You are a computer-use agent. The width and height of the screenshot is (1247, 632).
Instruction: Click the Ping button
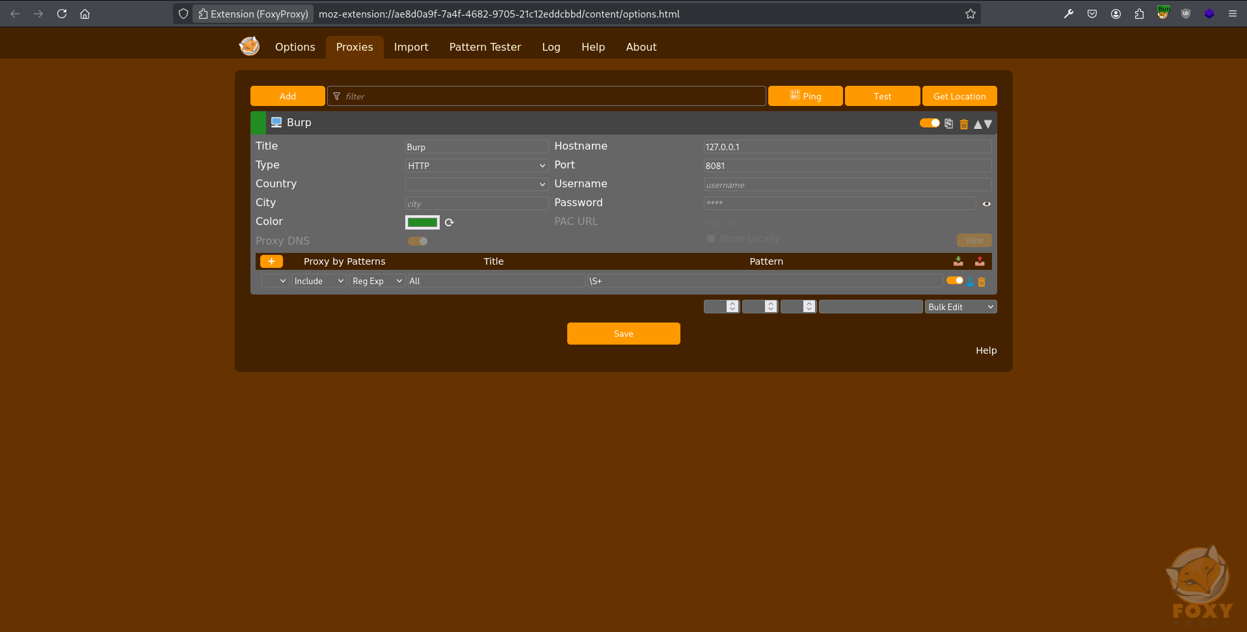805,96
